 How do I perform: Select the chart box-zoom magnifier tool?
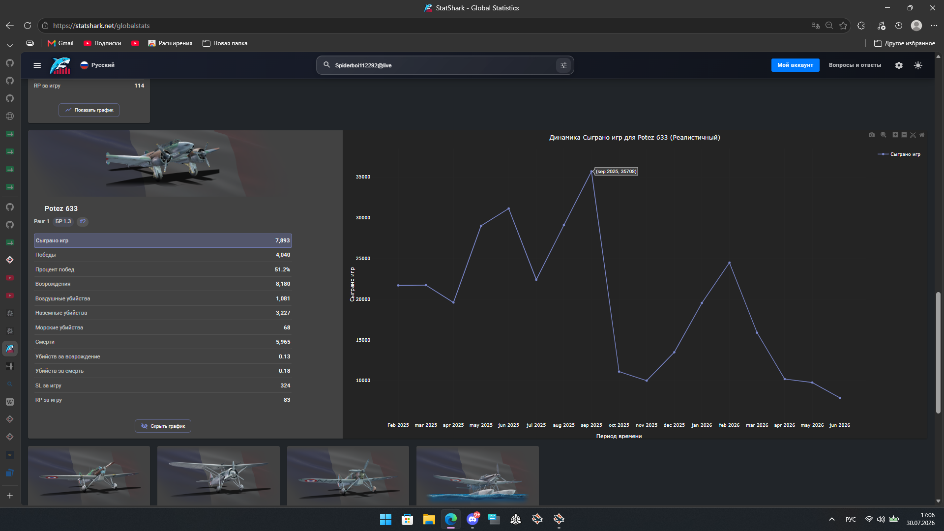pos(884,135)
